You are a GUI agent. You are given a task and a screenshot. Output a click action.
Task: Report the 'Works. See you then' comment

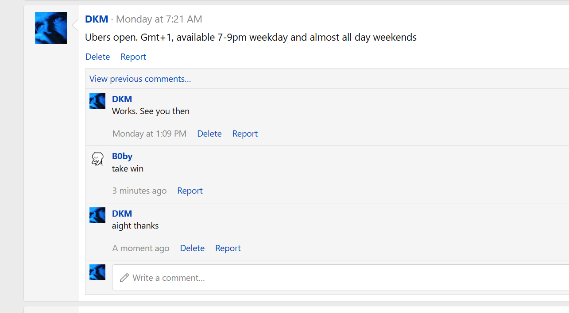[245, 134]
